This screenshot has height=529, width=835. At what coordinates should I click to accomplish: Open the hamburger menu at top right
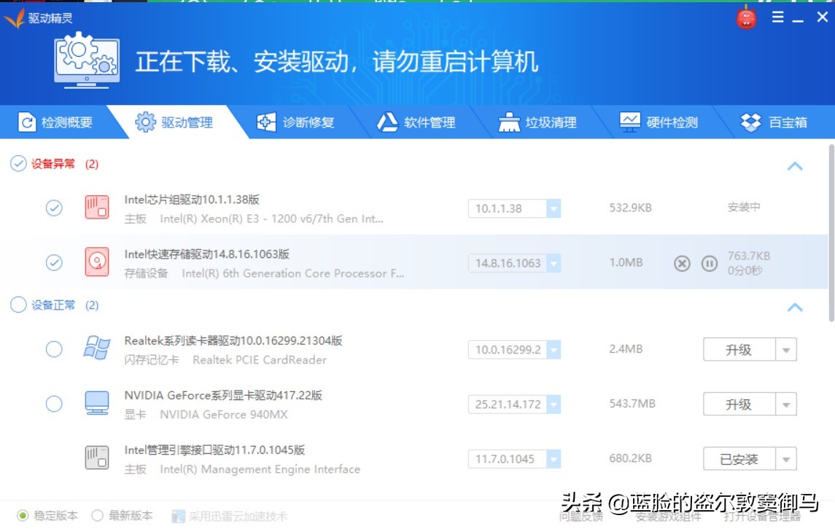[x=777, y=16]
